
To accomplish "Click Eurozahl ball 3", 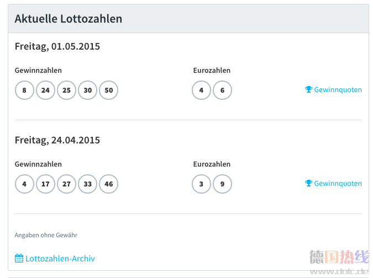I will click(201, 184).
